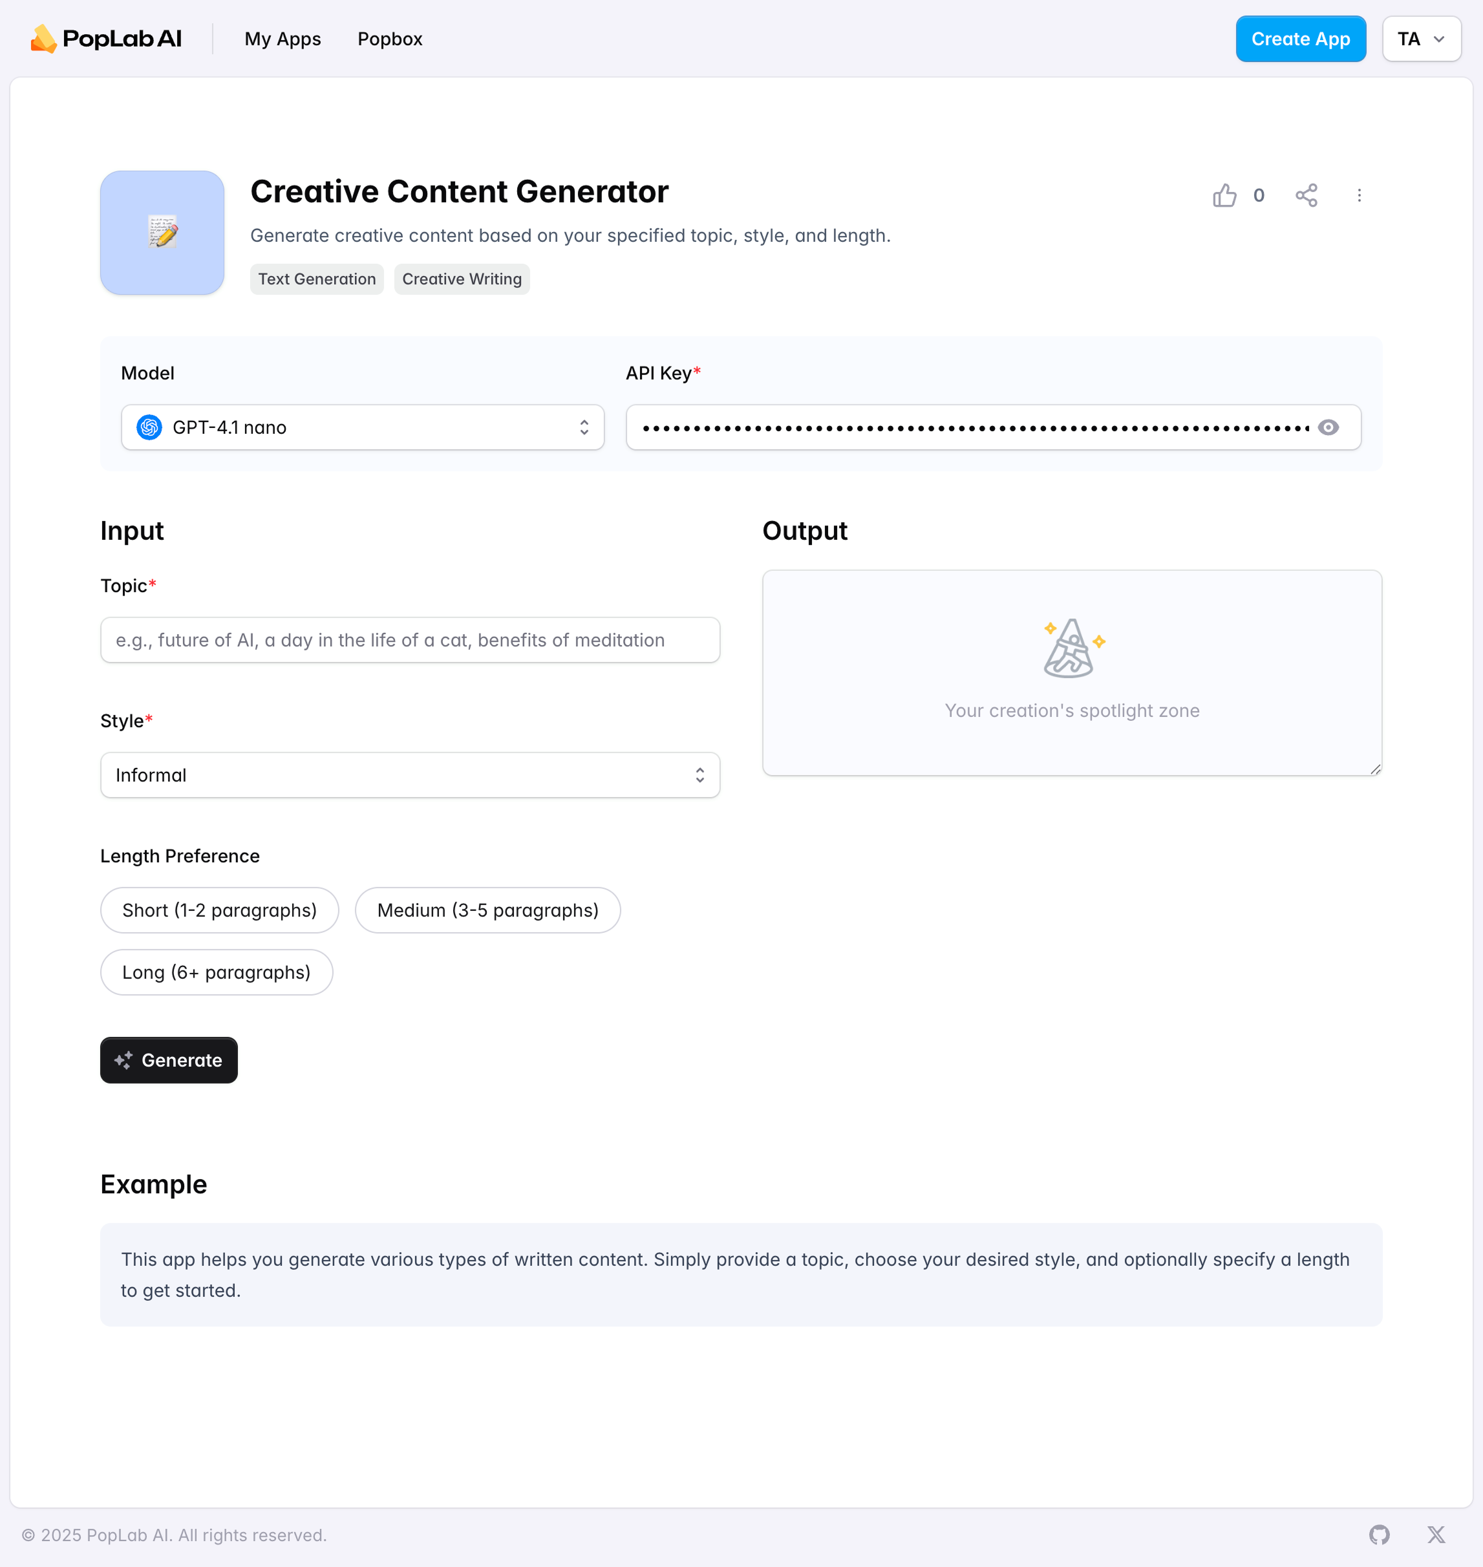Open the three-dot more options menu
Screen dimensions: 1483x1567
click(x=1359, y=195)
